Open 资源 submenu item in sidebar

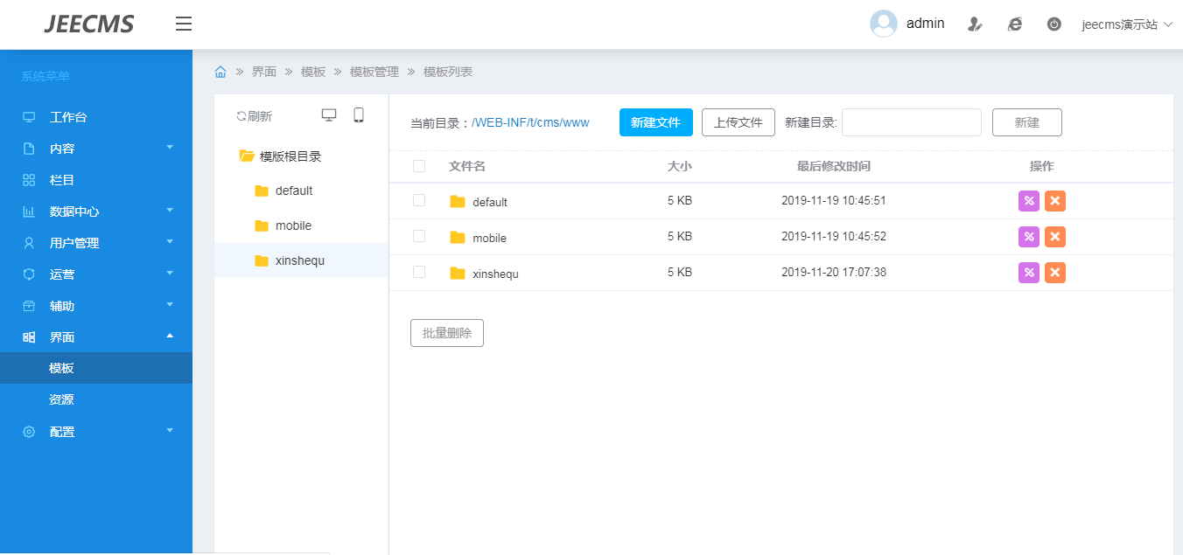click(x=61, y=399)
